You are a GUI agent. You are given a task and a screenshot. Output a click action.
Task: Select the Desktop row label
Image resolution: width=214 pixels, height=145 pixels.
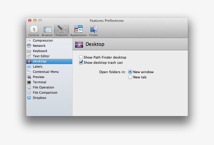[39, 61]
